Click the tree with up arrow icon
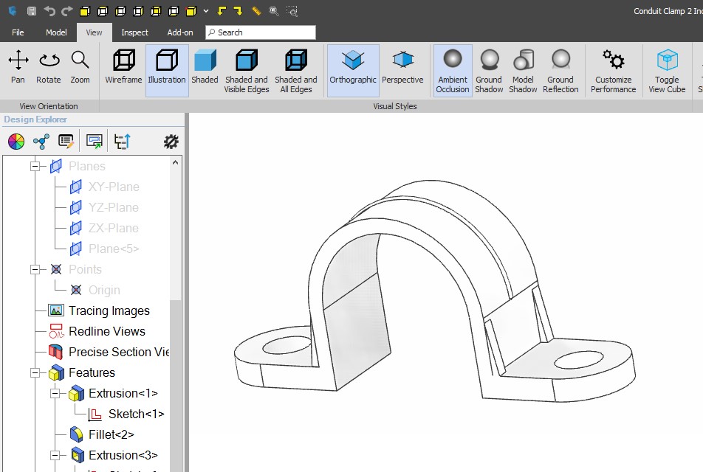Image resolution: width=703 pixels, height=472 pixels. coord(122,142)
